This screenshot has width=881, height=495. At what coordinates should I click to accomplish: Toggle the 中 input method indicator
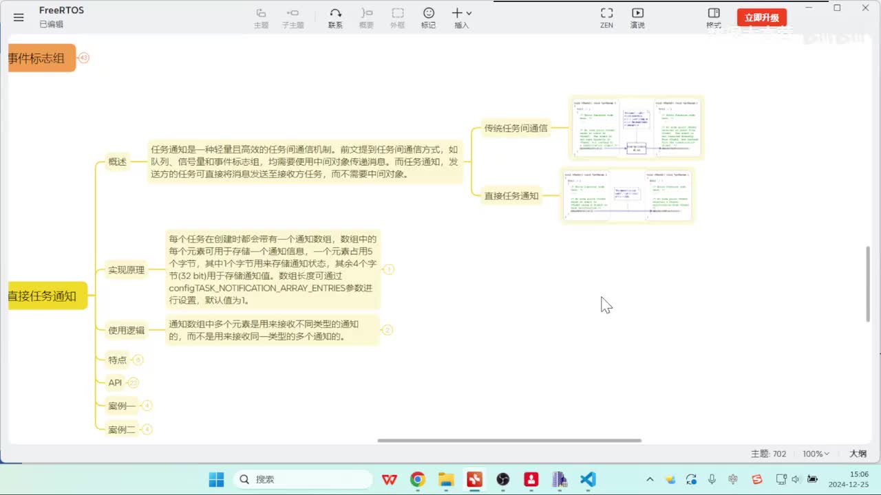[733, 479]
